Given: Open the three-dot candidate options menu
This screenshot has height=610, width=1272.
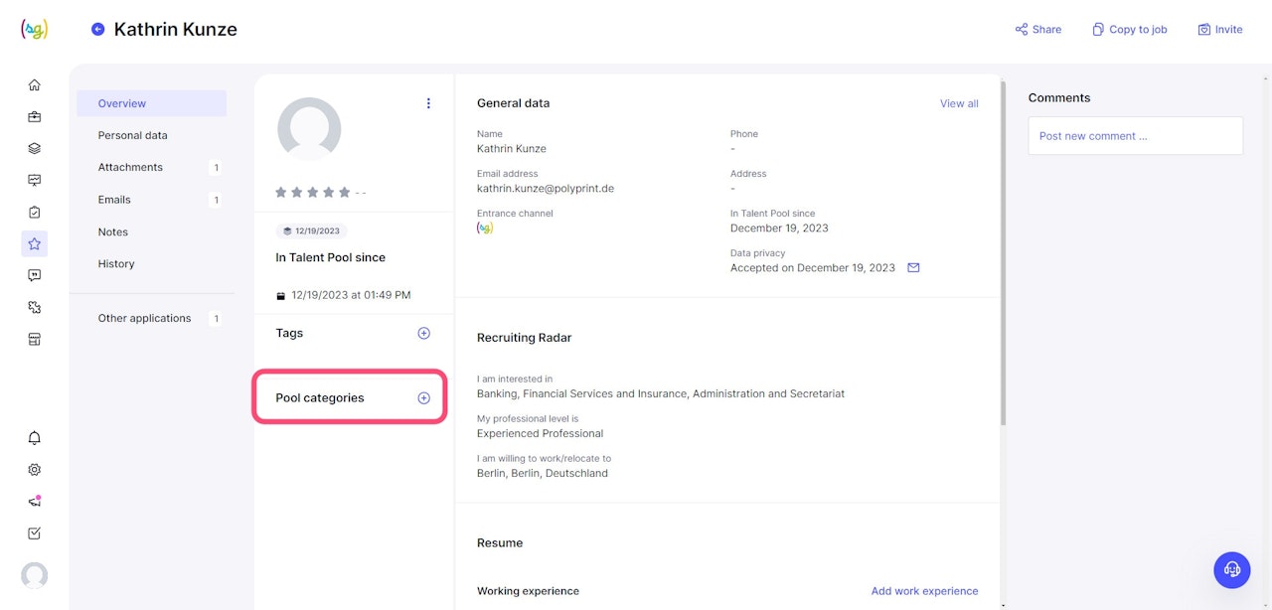Looking at the screenshot, I should 428,103.
